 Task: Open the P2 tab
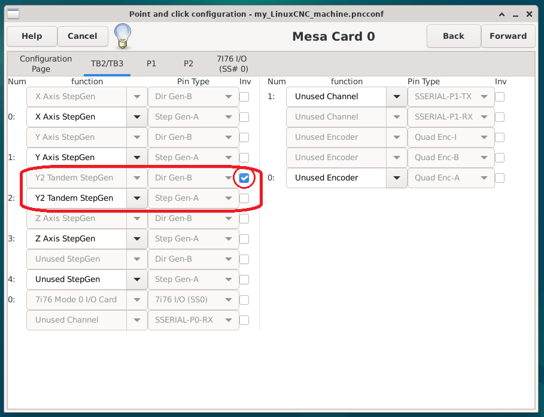click(189, 63)
